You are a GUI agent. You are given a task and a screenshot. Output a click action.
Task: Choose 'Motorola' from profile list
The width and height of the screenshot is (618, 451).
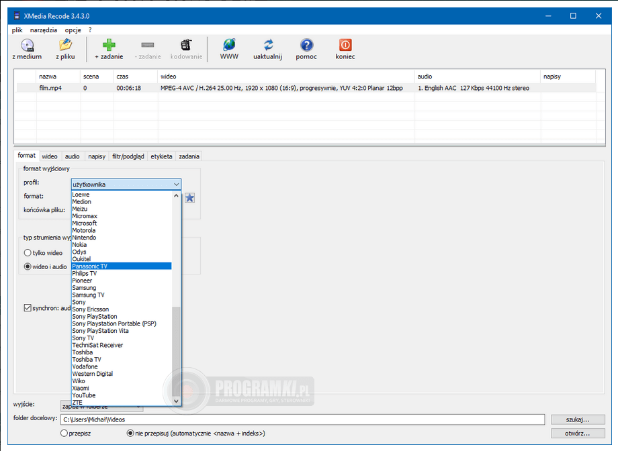coord(122,230)
